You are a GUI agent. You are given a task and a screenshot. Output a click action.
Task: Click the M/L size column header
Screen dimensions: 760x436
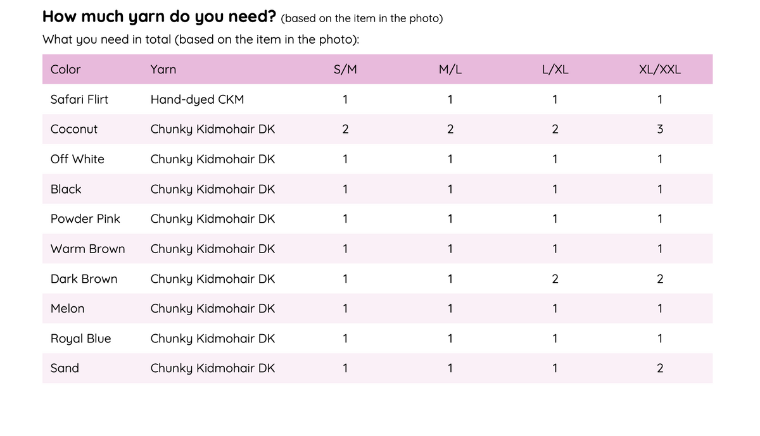(x=450, y=70)
